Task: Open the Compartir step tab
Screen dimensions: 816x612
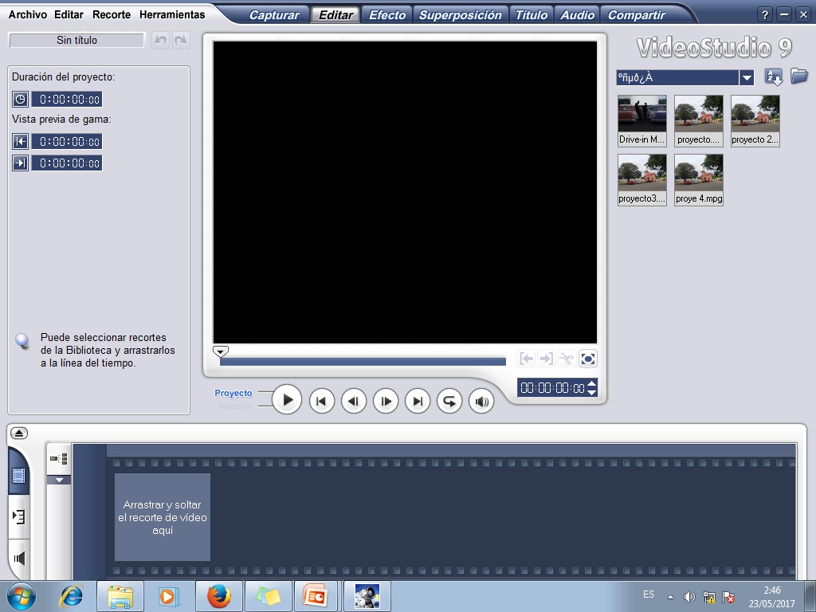Action: [x=636, y=14]
